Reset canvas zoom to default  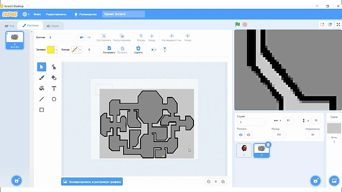(x=216, y=182)
